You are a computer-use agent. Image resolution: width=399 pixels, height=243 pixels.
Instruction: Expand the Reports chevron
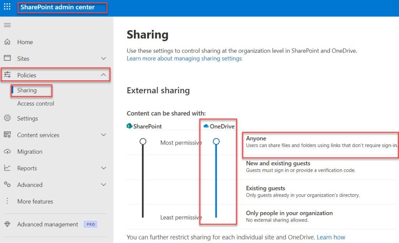point(103,168)
